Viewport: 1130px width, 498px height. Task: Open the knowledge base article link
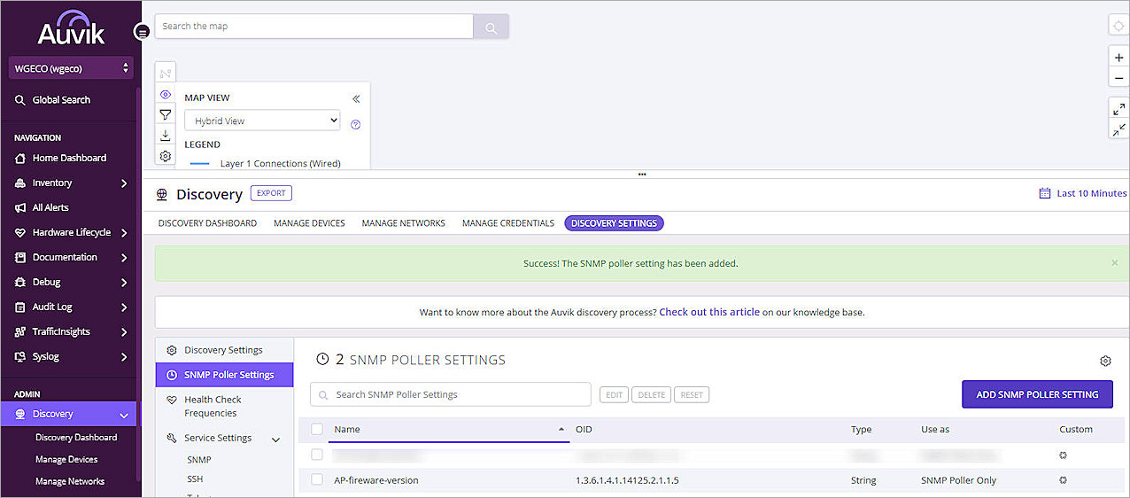click(708, 312)
